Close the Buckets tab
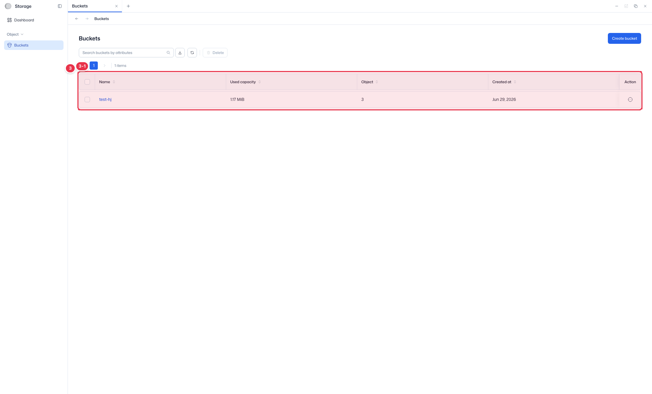 click(x=116, y=6)
